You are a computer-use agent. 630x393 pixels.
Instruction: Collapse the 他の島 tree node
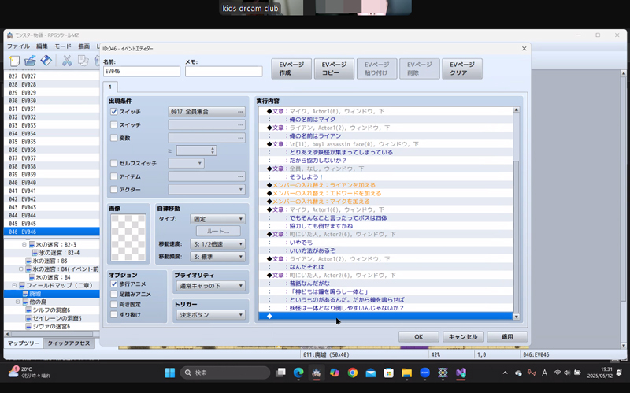(x=17, y=302)
